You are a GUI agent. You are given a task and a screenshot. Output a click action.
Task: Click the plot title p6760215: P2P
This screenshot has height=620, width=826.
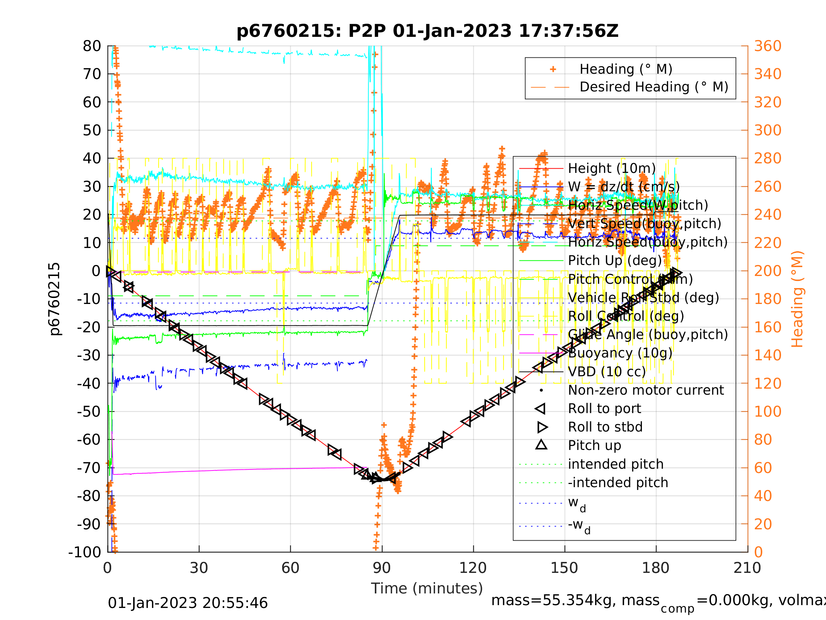coord(427,31)
